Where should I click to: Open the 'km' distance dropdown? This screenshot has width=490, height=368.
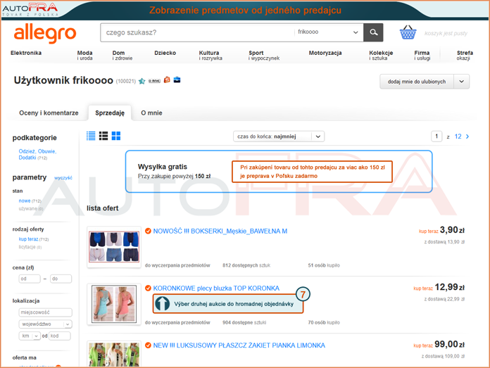click(30, 336)
